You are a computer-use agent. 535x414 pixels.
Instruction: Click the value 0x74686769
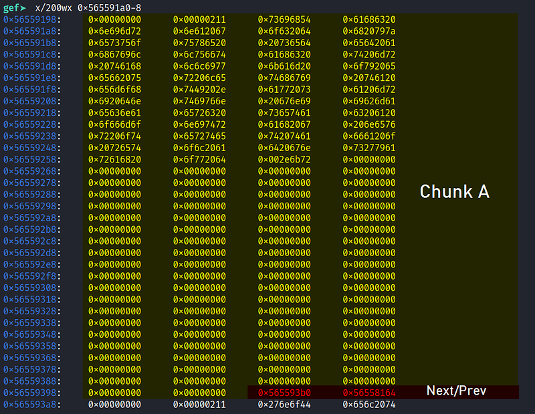[284, 78]
